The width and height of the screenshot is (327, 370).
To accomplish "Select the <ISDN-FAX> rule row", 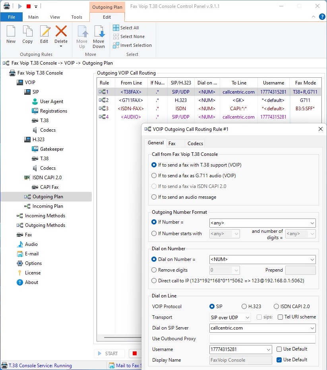I will point(209,109).
